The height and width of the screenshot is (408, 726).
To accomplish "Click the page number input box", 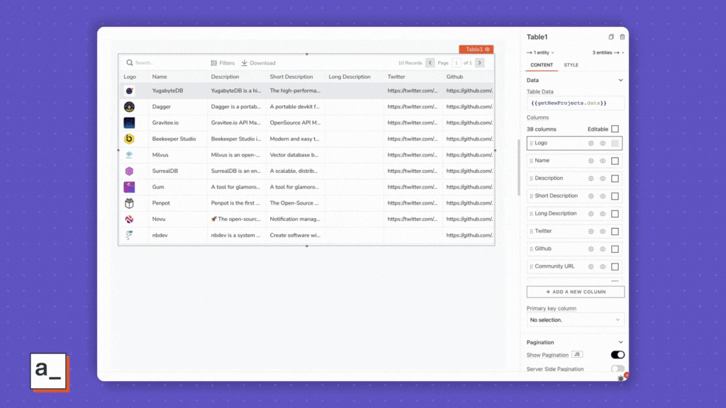I will click(456, 63).
